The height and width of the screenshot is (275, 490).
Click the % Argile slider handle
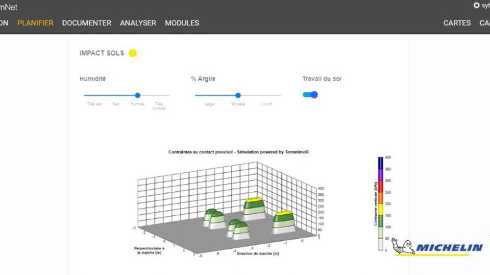238,95
